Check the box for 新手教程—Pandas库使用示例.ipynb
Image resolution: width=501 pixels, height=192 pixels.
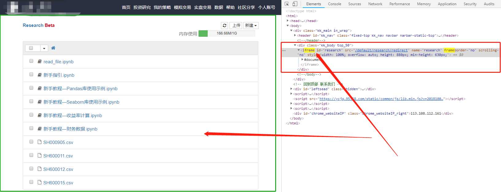31,88
